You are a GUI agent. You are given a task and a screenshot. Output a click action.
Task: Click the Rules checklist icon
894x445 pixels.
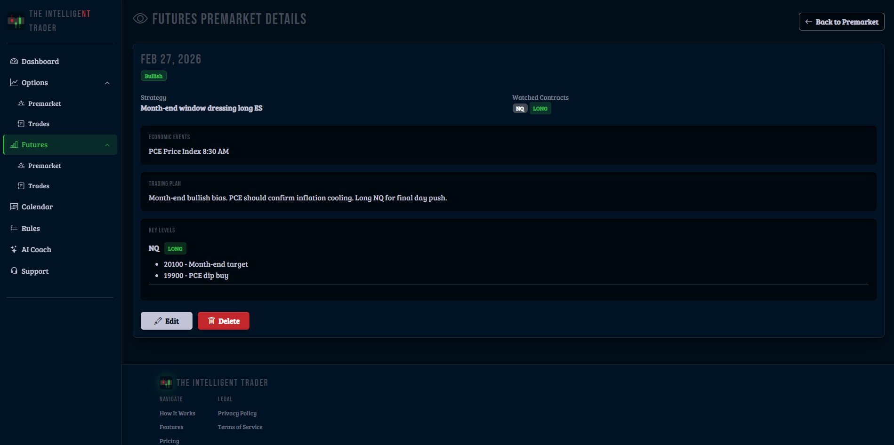14,228
